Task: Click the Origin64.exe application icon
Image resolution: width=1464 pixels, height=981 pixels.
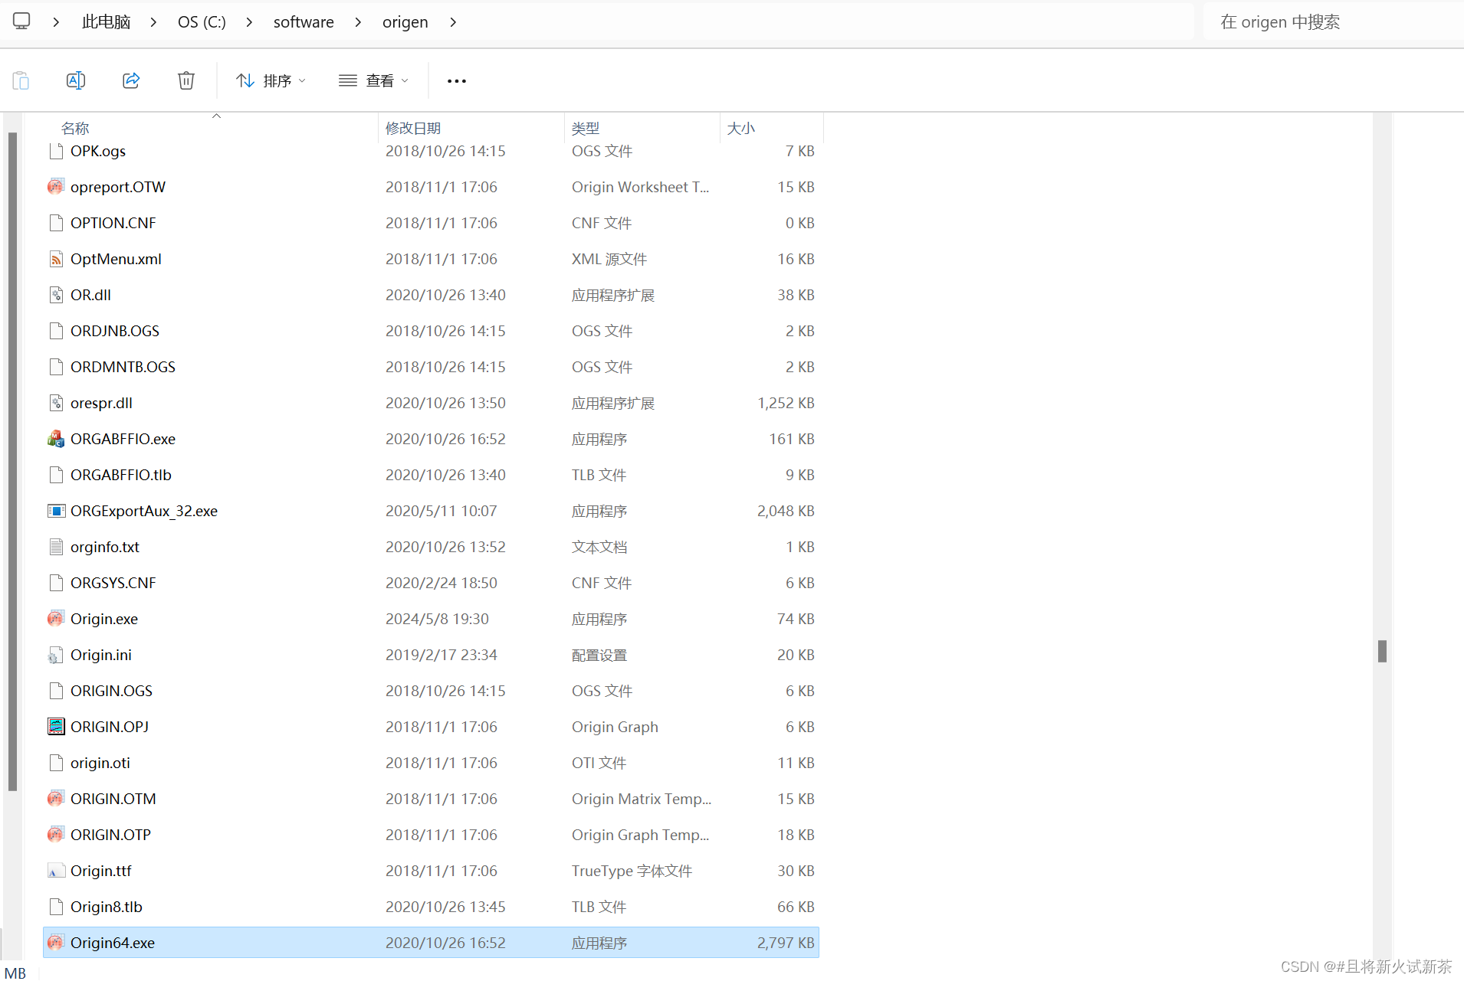Action: click(x=56, y=943)
